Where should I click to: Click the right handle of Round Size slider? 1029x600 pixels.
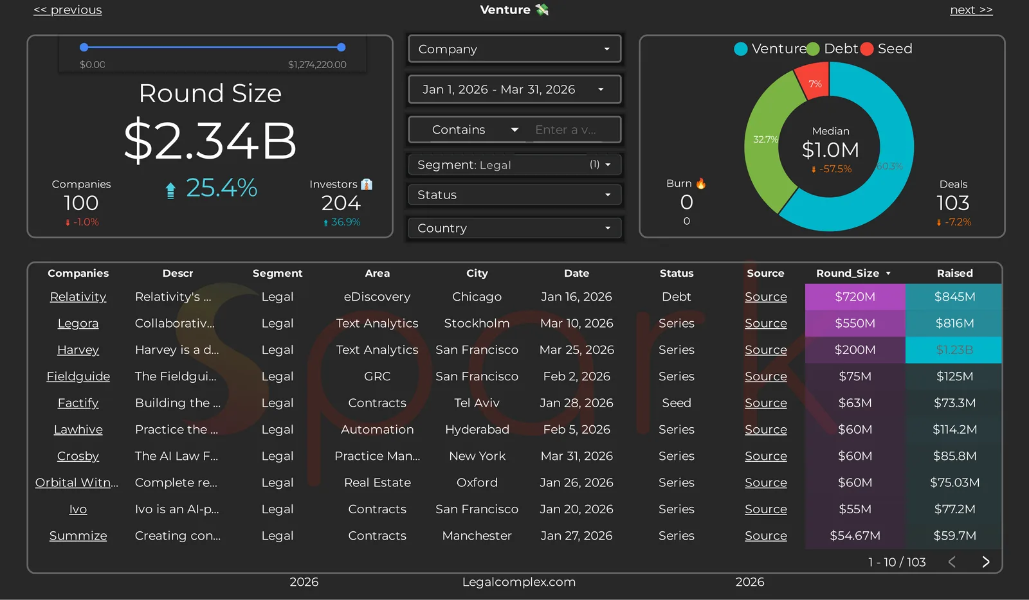(341, 47)
